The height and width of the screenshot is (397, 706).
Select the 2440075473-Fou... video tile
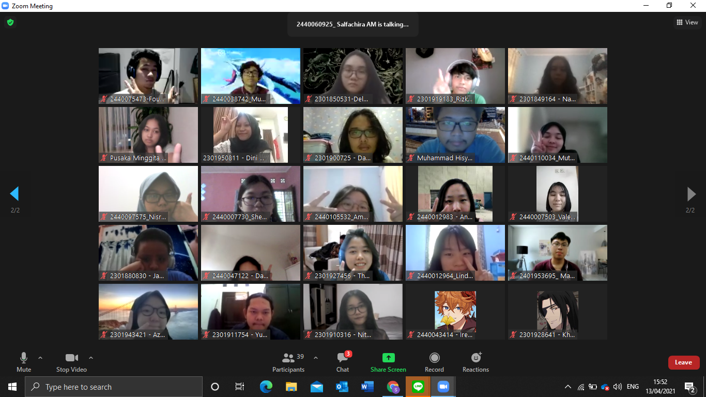click(x=148, y=76)
